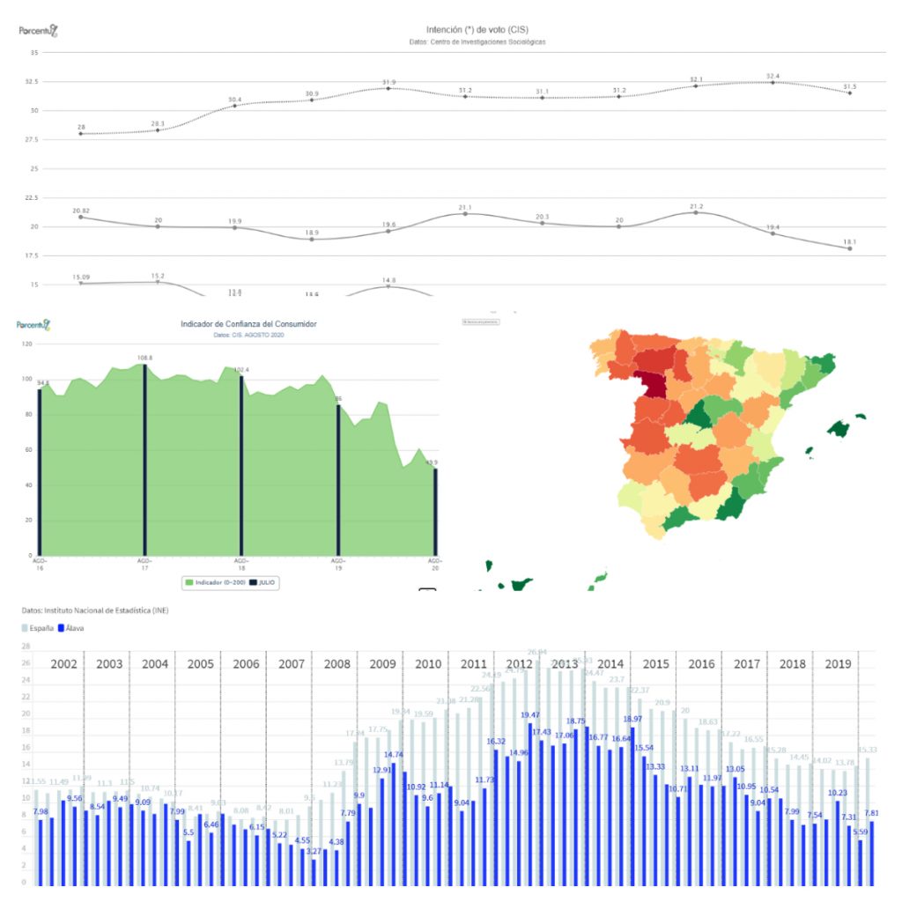Select the 18.1 final point on the grey line
The image size is (902, 902).
point(850,248)
